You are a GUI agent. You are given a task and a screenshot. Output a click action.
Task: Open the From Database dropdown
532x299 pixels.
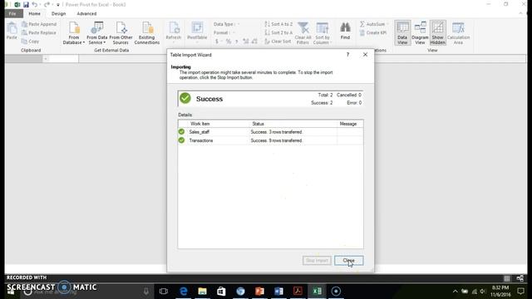74,33
